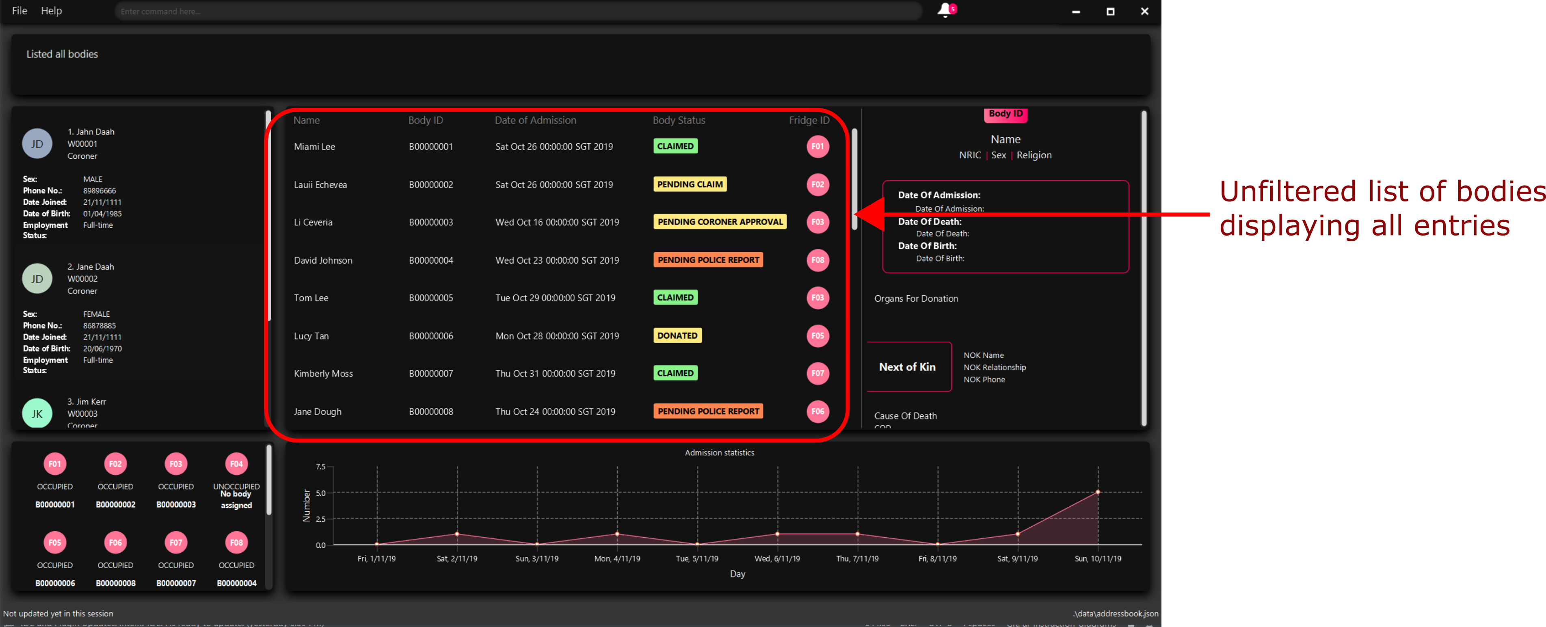Click Tom Lee's CLAIMED status tag
Screen dimensions: 1546x627
pos(675,298)
